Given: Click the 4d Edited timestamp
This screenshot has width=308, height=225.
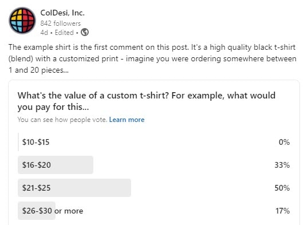Looking at the screenshot, I should 57,33.
